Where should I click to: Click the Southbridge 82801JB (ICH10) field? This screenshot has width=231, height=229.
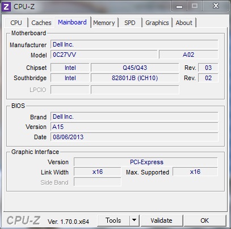[135, 78]
